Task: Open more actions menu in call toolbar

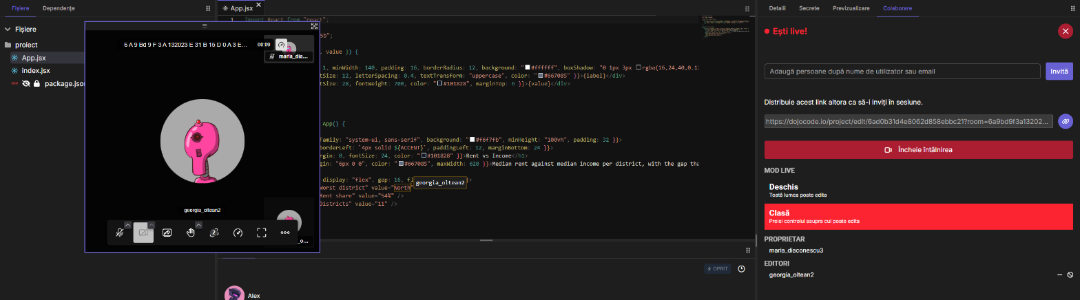Action: (285, 233)
